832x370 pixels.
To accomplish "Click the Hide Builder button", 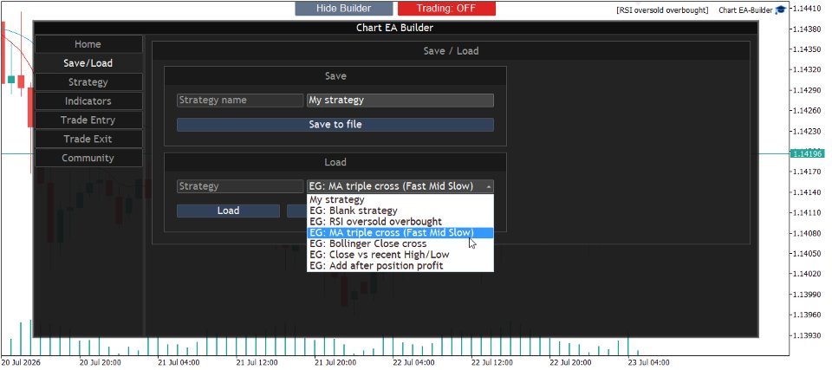I will click(x=344, y=9).
